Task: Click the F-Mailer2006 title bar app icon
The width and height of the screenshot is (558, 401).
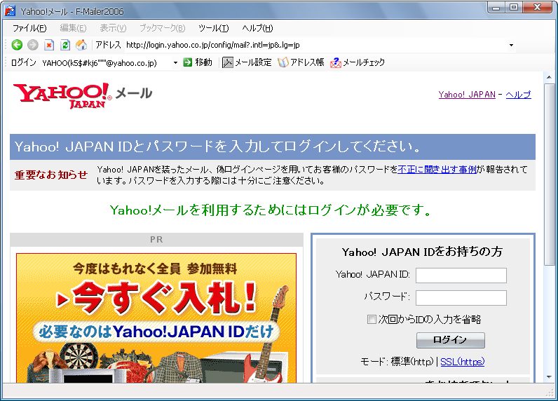Action: click(x=10, y=11)
